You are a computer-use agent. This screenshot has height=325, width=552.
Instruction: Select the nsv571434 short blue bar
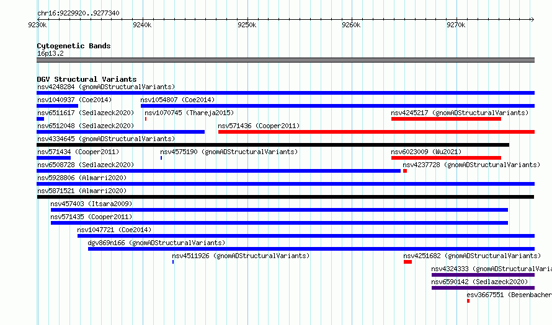[x=53, y=158]
